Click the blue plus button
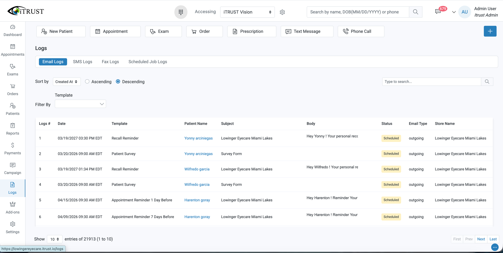 [x=490, y=31]
